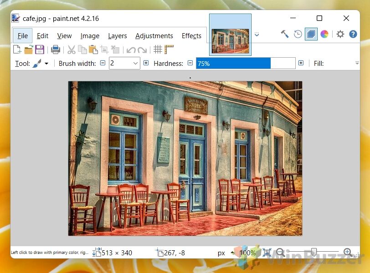Image resolution: width=370 pixels, height=273 pixels.
Task: Click the Brush width: label
Action: pos(77,64)
